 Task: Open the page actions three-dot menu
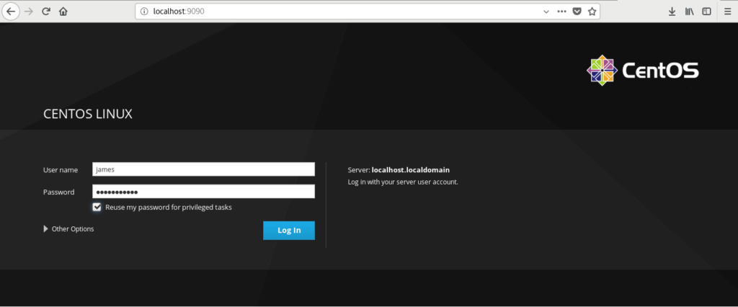(x=561, y=12)
